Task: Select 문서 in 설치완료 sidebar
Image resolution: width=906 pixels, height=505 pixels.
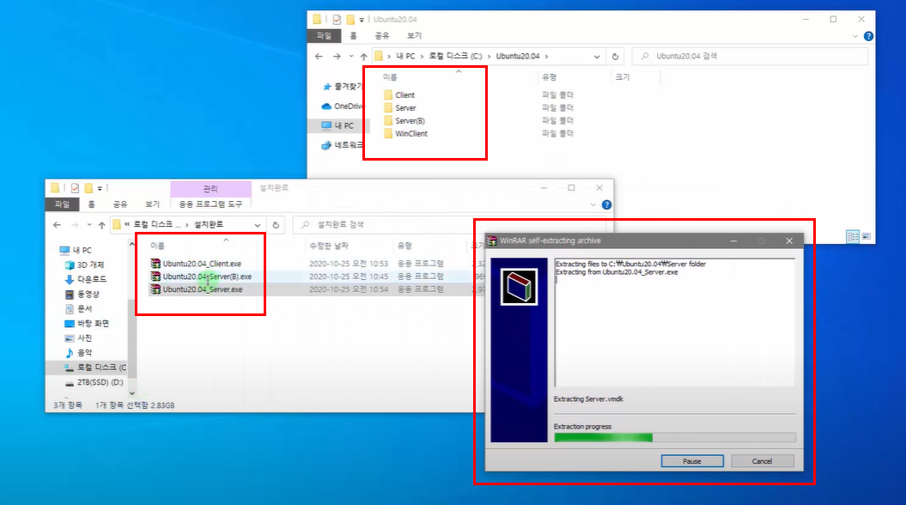Action: 79,308
